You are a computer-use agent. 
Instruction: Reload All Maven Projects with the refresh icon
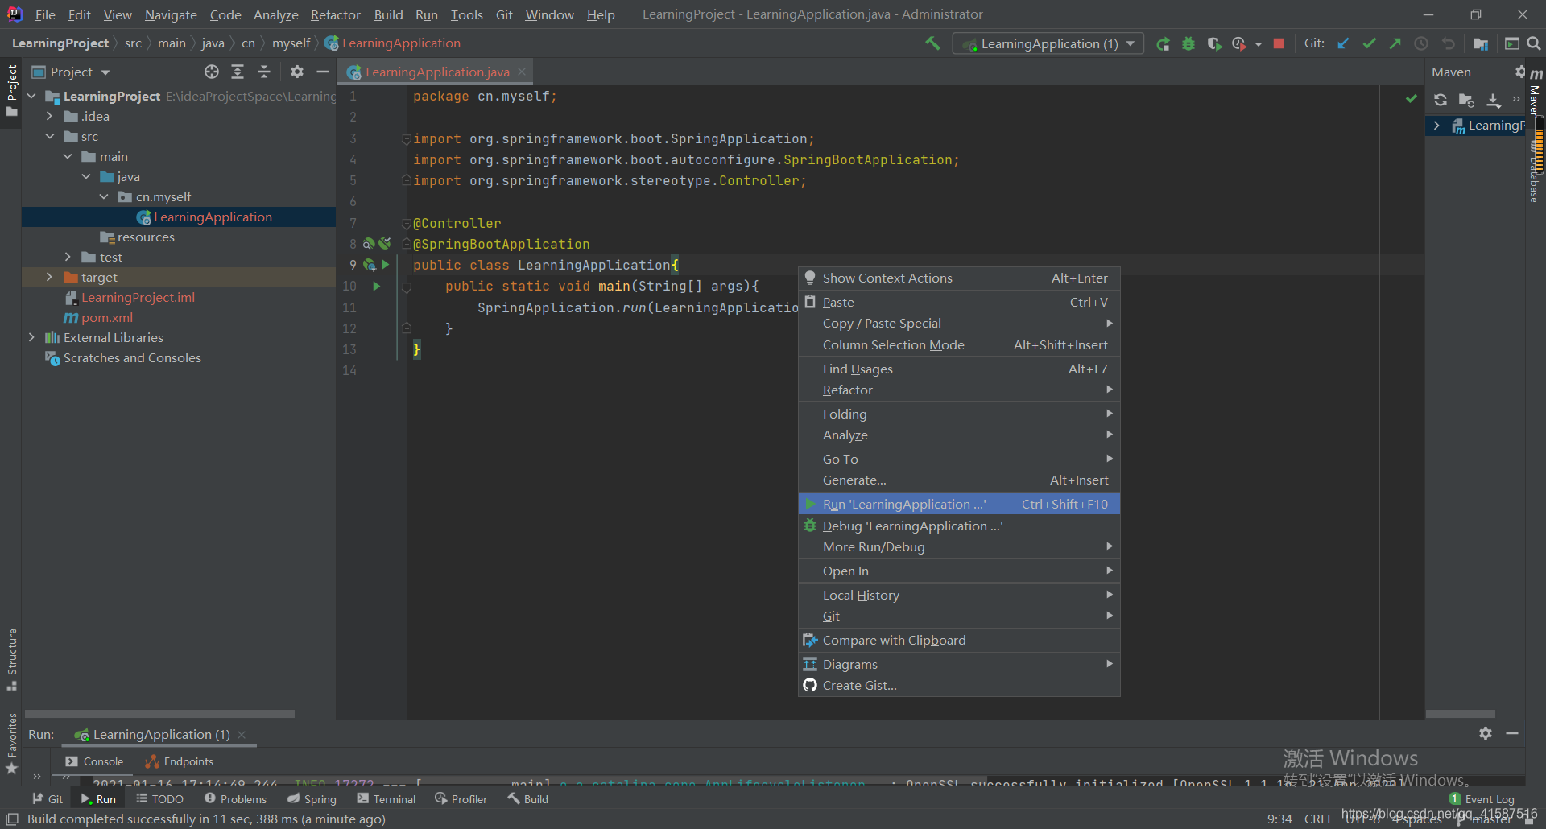tap(1441, 100)
